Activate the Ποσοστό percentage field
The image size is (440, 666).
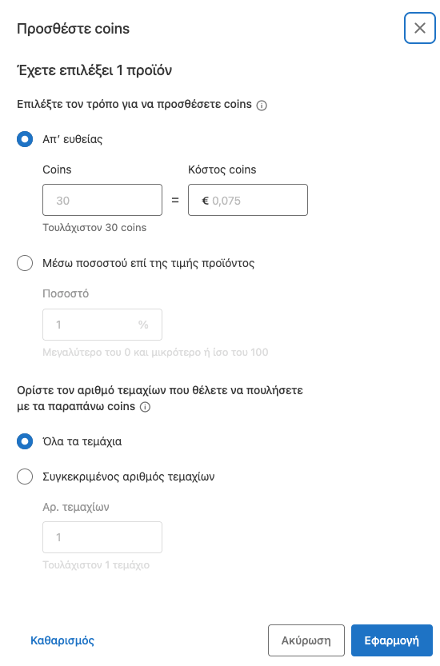click(x=102, y=325)
